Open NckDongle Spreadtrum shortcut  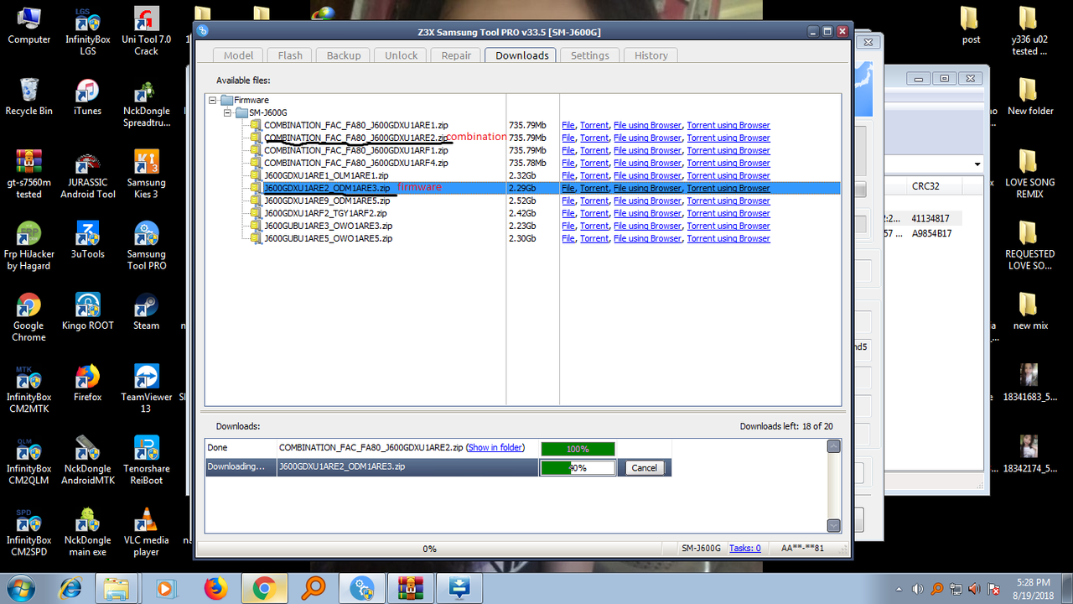click(x=146, y=102)
